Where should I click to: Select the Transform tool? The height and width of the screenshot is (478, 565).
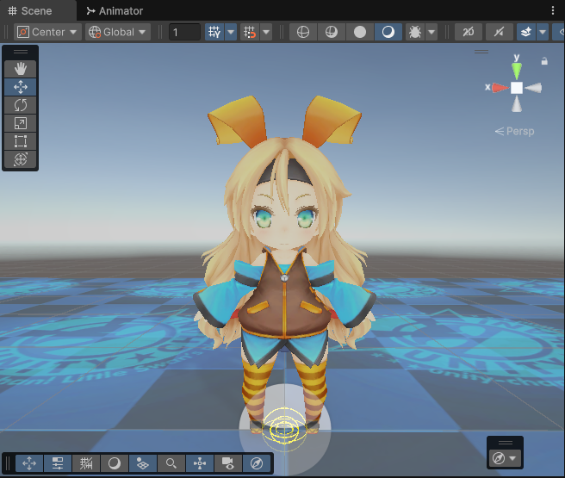(21, 159)
